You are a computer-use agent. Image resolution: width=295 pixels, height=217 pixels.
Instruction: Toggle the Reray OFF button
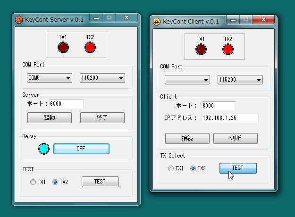(x=81, y=149)
